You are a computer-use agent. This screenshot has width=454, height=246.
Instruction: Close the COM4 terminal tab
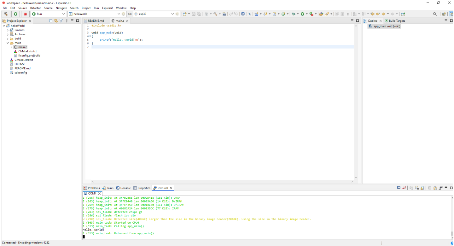[99, 194]
